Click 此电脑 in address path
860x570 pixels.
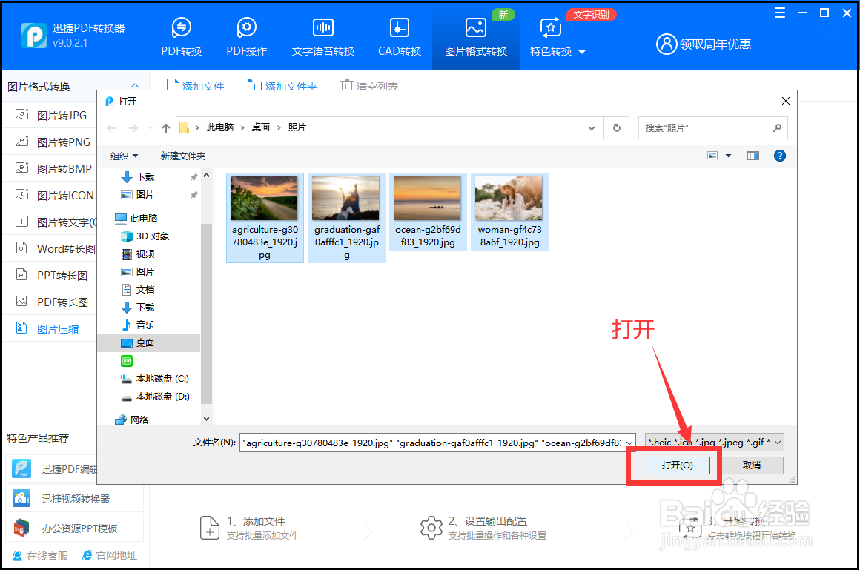pyautogui.click(x=220, y=127)
